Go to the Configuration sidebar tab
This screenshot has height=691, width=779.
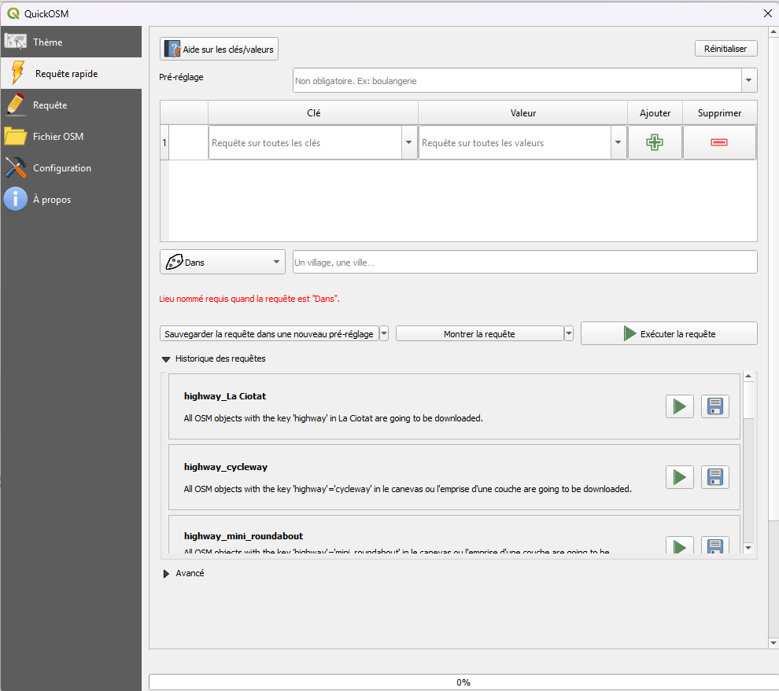(71, 168)
